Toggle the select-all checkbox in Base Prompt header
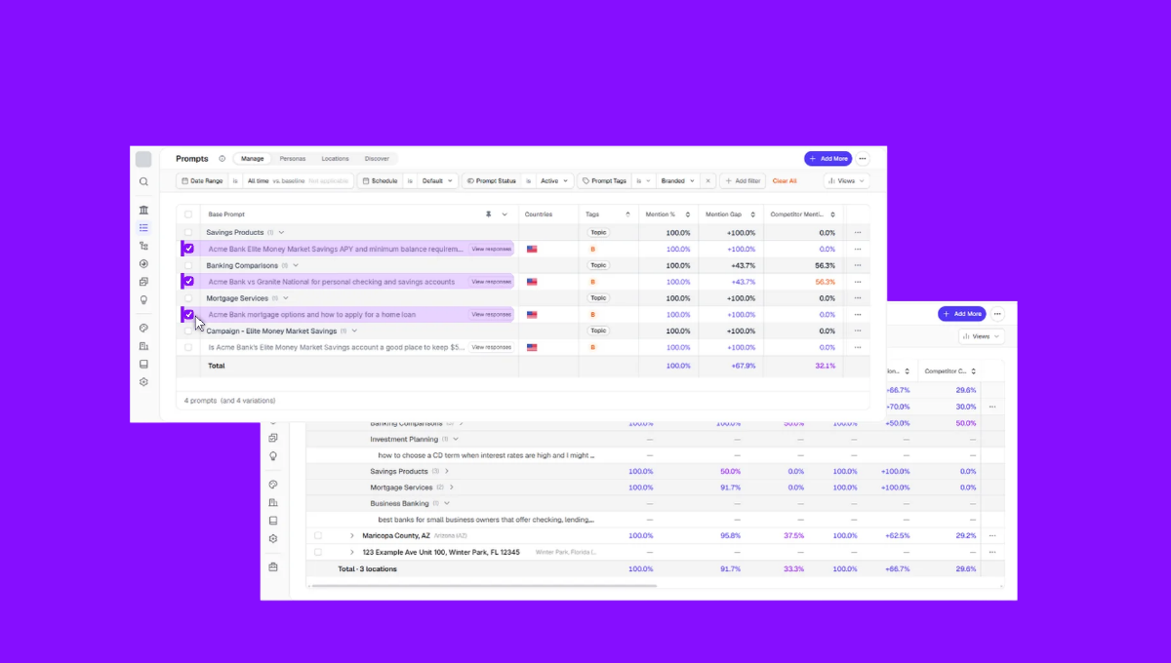 tap(188, 214)
